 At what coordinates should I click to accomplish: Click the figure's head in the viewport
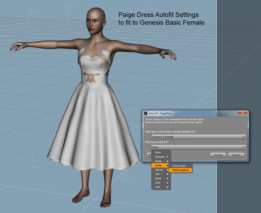(x=95, y=20)
